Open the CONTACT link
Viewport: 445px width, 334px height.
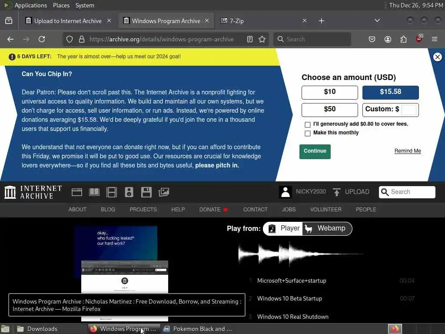(255, 210)
